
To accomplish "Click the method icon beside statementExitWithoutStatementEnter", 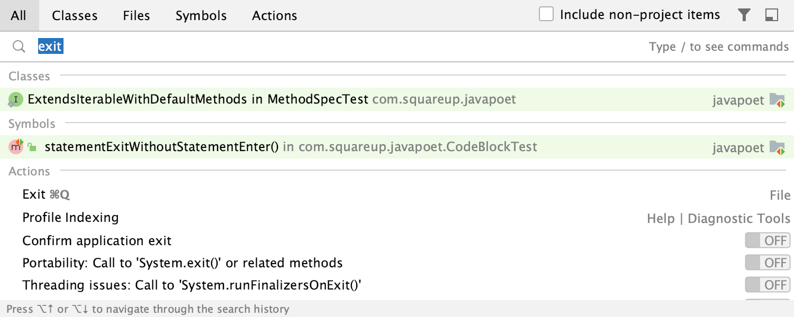I will [x=16, y=147].
